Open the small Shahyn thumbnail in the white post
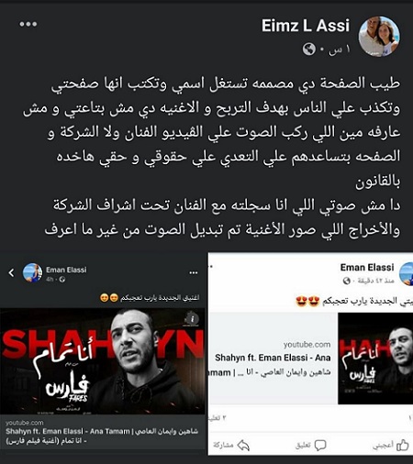The image size is (413, 464). (x=375, y=359)
